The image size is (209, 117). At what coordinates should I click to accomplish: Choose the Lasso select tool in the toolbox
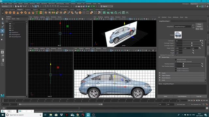click(2, 23)
